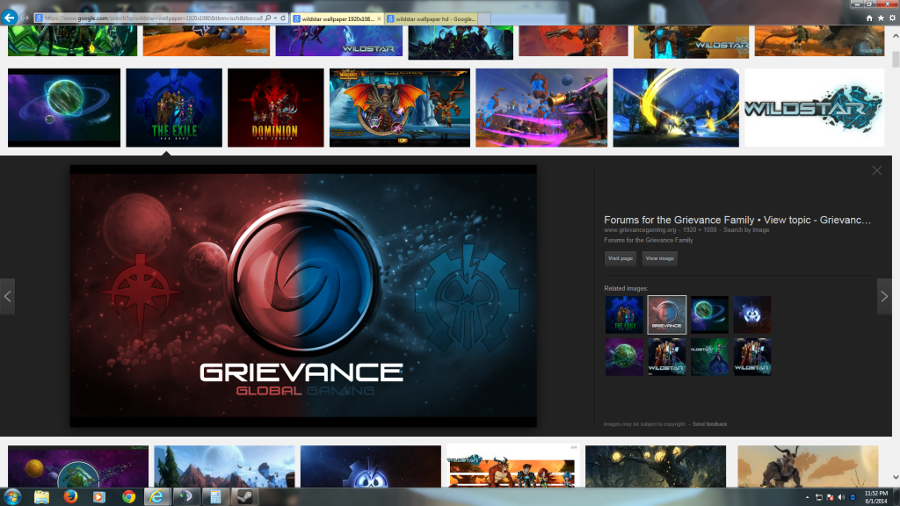This screenshot has width=900, height=506.
Task: Open the address bar autocomplete dropdown arrow
Action: (x=275, y=18)
